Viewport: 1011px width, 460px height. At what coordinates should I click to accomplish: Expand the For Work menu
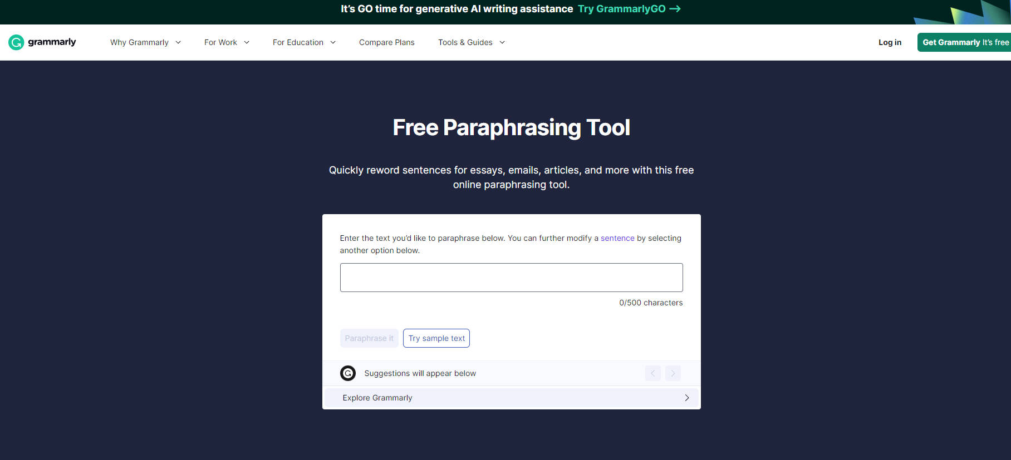(x=227, y=42)
